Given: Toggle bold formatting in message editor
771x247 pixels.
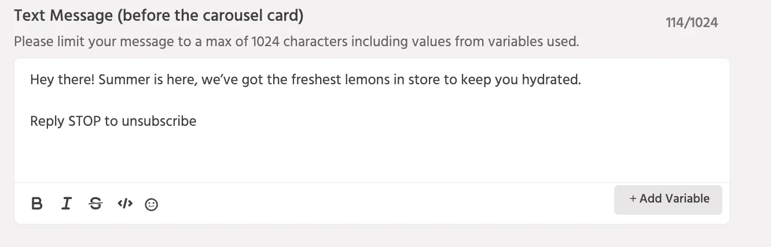Looking at the screenshot, I should (37, 203).
